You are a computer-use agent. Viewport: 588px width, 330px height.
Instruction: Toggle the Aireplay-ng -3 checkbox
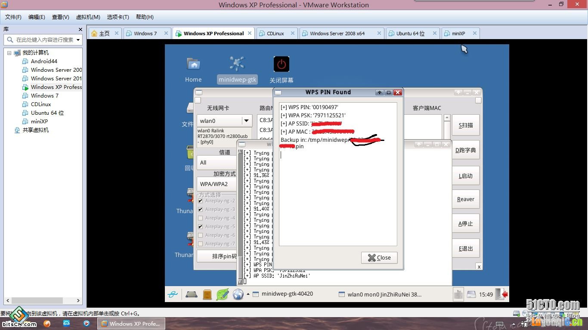tap(200, 209)
